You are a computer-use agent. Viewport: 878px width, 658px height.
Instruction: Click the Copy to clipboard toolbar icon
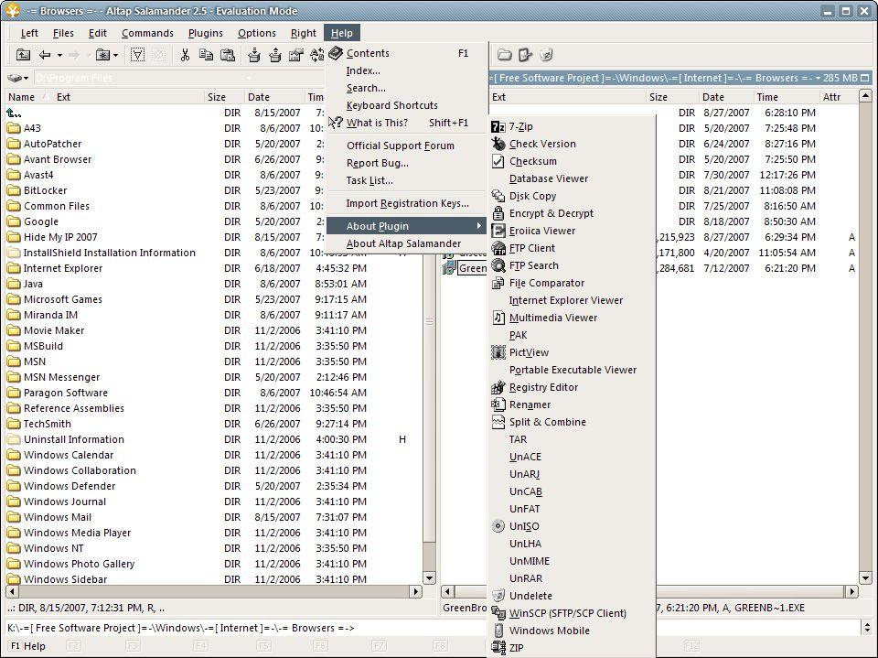[x=206, y=55]
